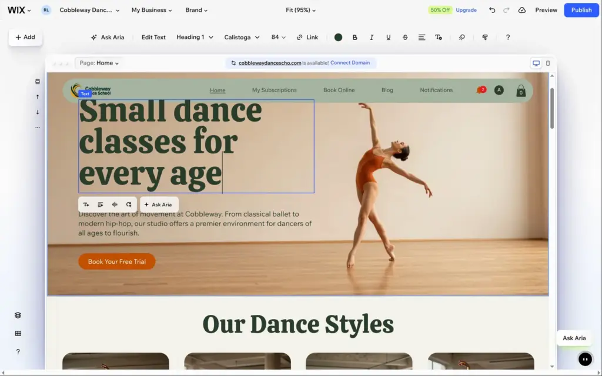This screenshot has width=602, height=376.
Task: Switch to desktop view
Action: 536,63
